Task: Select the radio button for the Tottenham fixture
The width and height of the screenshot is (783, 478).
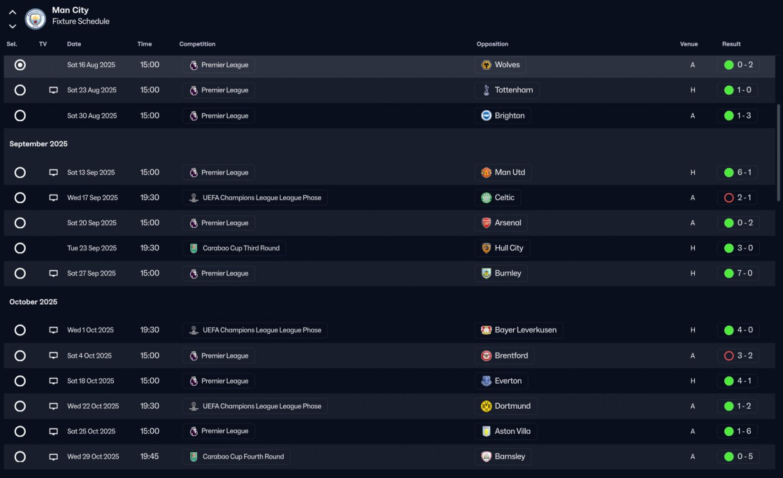Action: coord(20,90)
